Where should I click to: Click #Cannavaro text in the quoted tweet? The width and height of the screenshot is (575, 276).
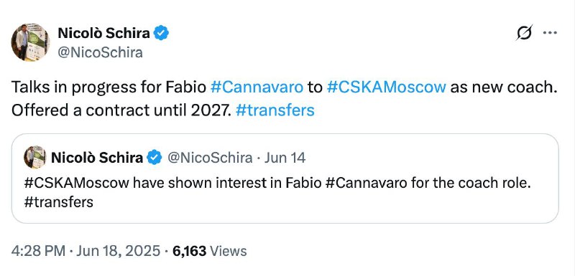(x=366, y=183)
